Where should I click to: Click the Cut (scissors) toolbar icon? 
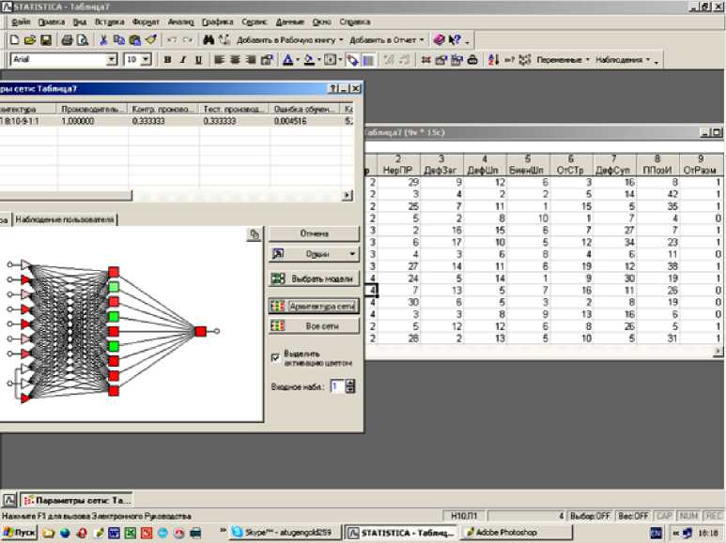coord(103,39)
